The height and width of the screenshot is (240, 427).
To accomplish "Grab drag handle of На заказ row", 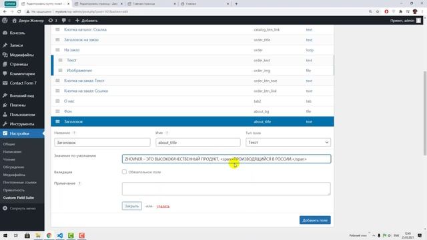I will click(57, 50).
